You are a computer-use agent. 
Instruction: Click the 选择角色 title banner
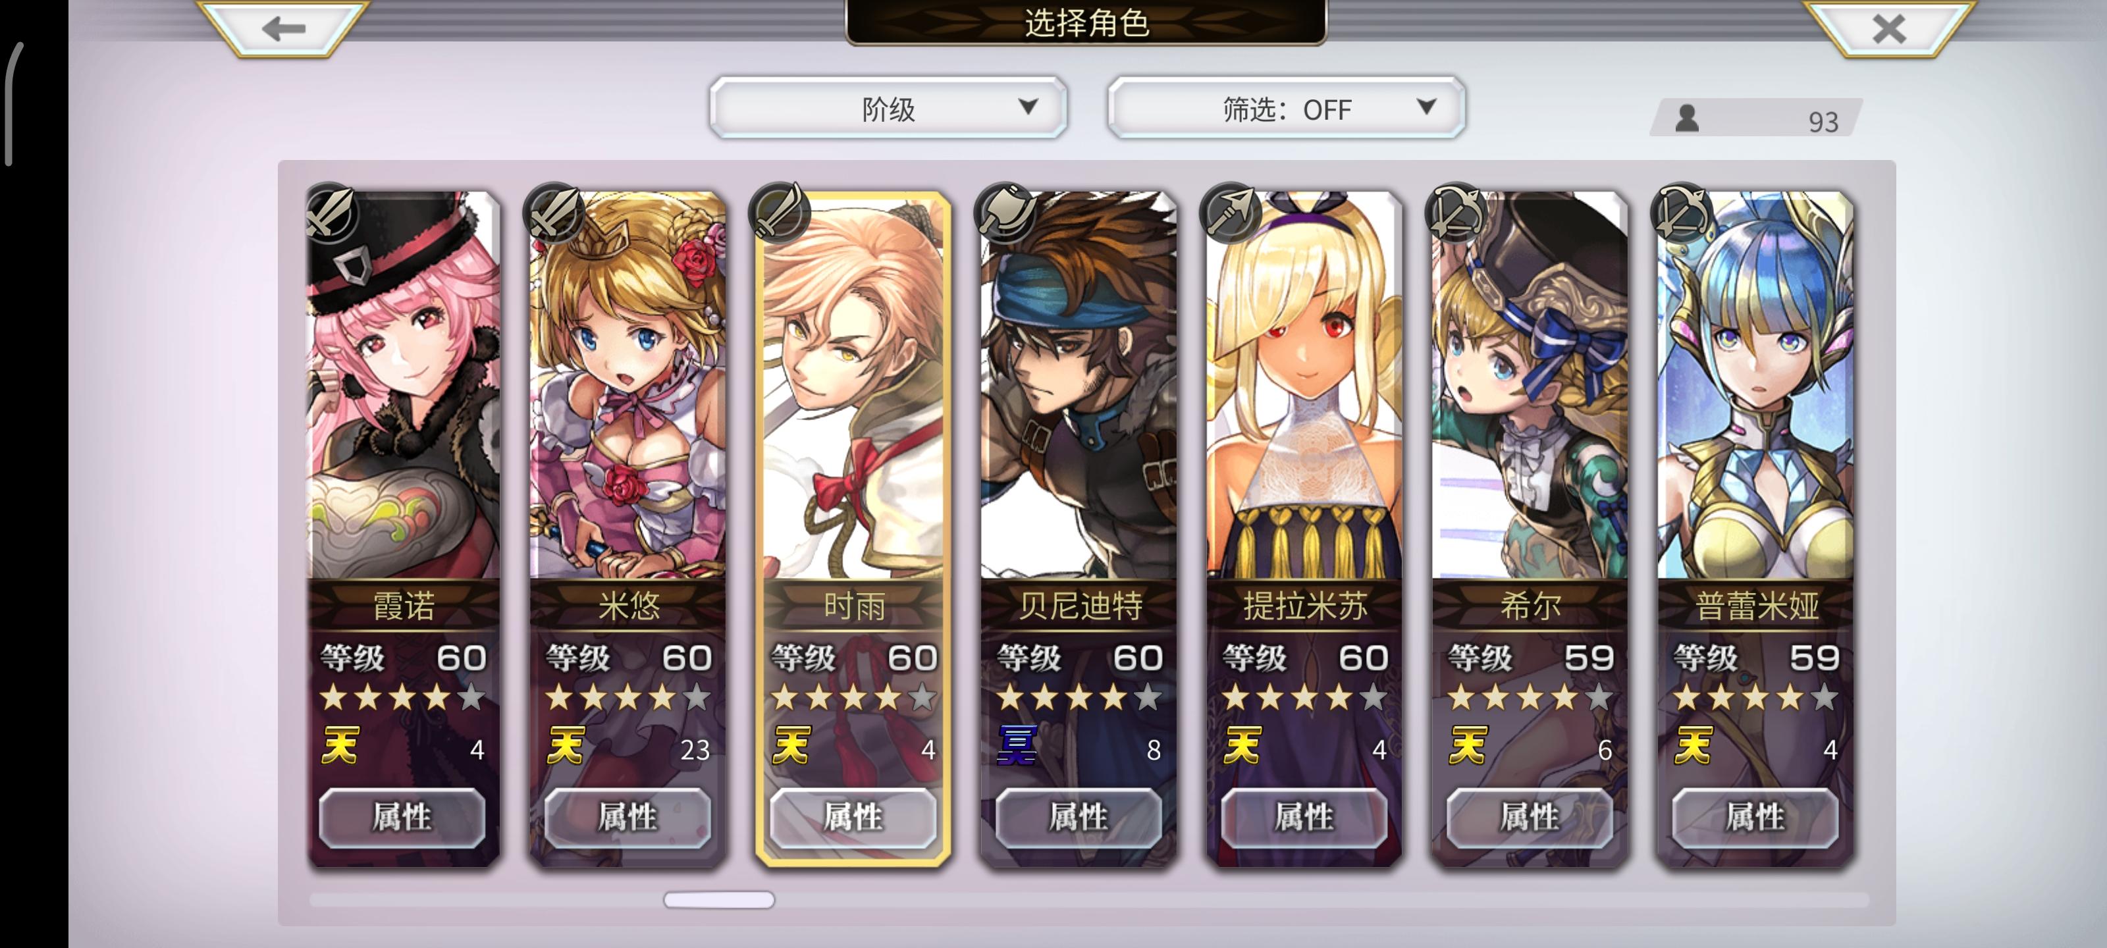coord(1085,22)
